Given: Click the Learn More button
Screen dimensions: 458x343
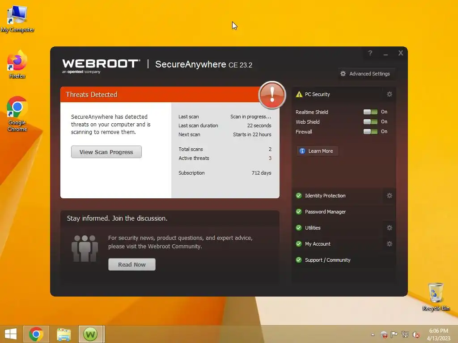Looking at the screenshot, I should 318,151.
